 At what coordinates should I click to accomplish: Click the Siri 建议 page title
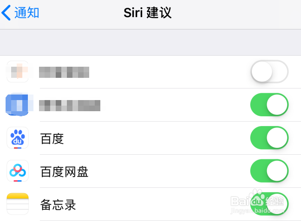click(x=148, y=13)
